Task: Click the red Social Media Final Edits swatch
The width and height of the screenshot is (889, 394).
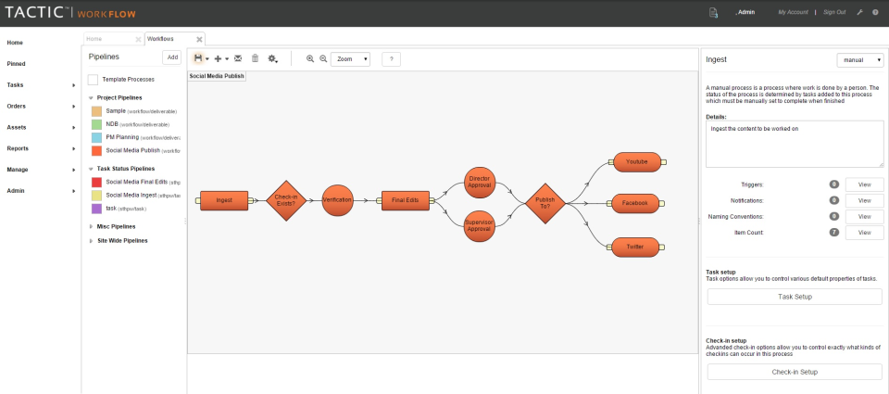Action: pyautogui.click(x=96, y=183)
